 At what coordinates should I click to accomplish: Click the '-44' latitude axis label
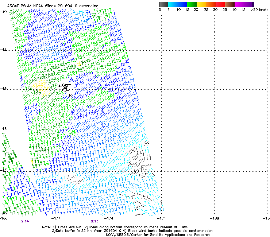tap(3, 89)
